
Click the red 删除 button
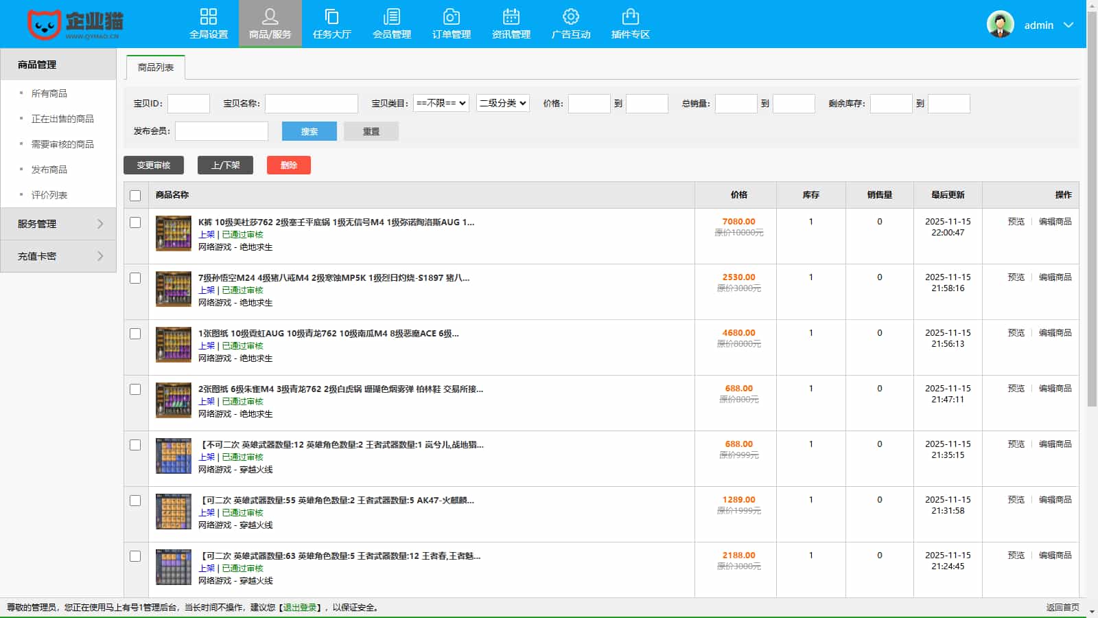[288, 165]
